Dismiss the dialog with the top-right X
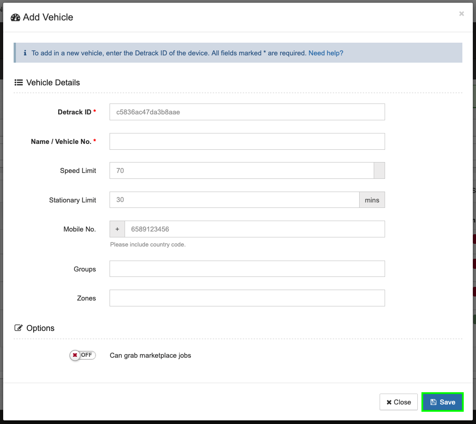 pyautogui.click(x=461, y=14)
